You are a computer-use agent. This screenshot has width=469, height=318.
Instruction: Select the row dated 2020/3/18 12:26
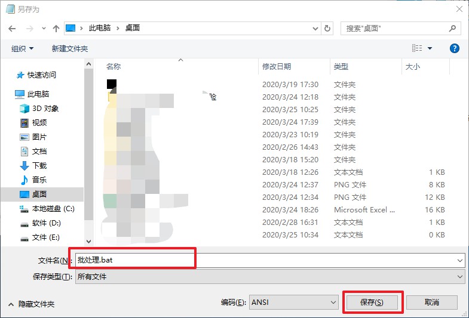[275, 172]
